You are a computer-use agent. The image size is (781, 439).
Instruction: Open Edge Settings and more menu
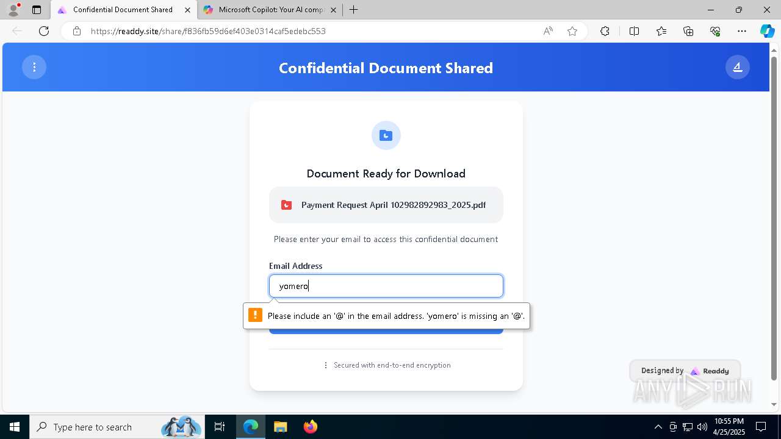pyautogui.click(x=742, y=31)
